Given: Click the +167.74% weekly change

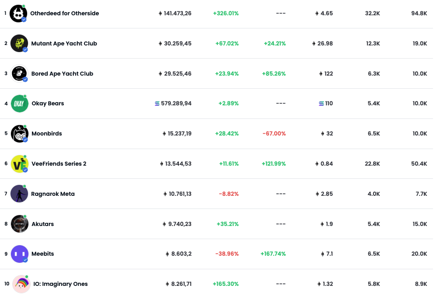Looking at the screenshot, I should 273,254.
